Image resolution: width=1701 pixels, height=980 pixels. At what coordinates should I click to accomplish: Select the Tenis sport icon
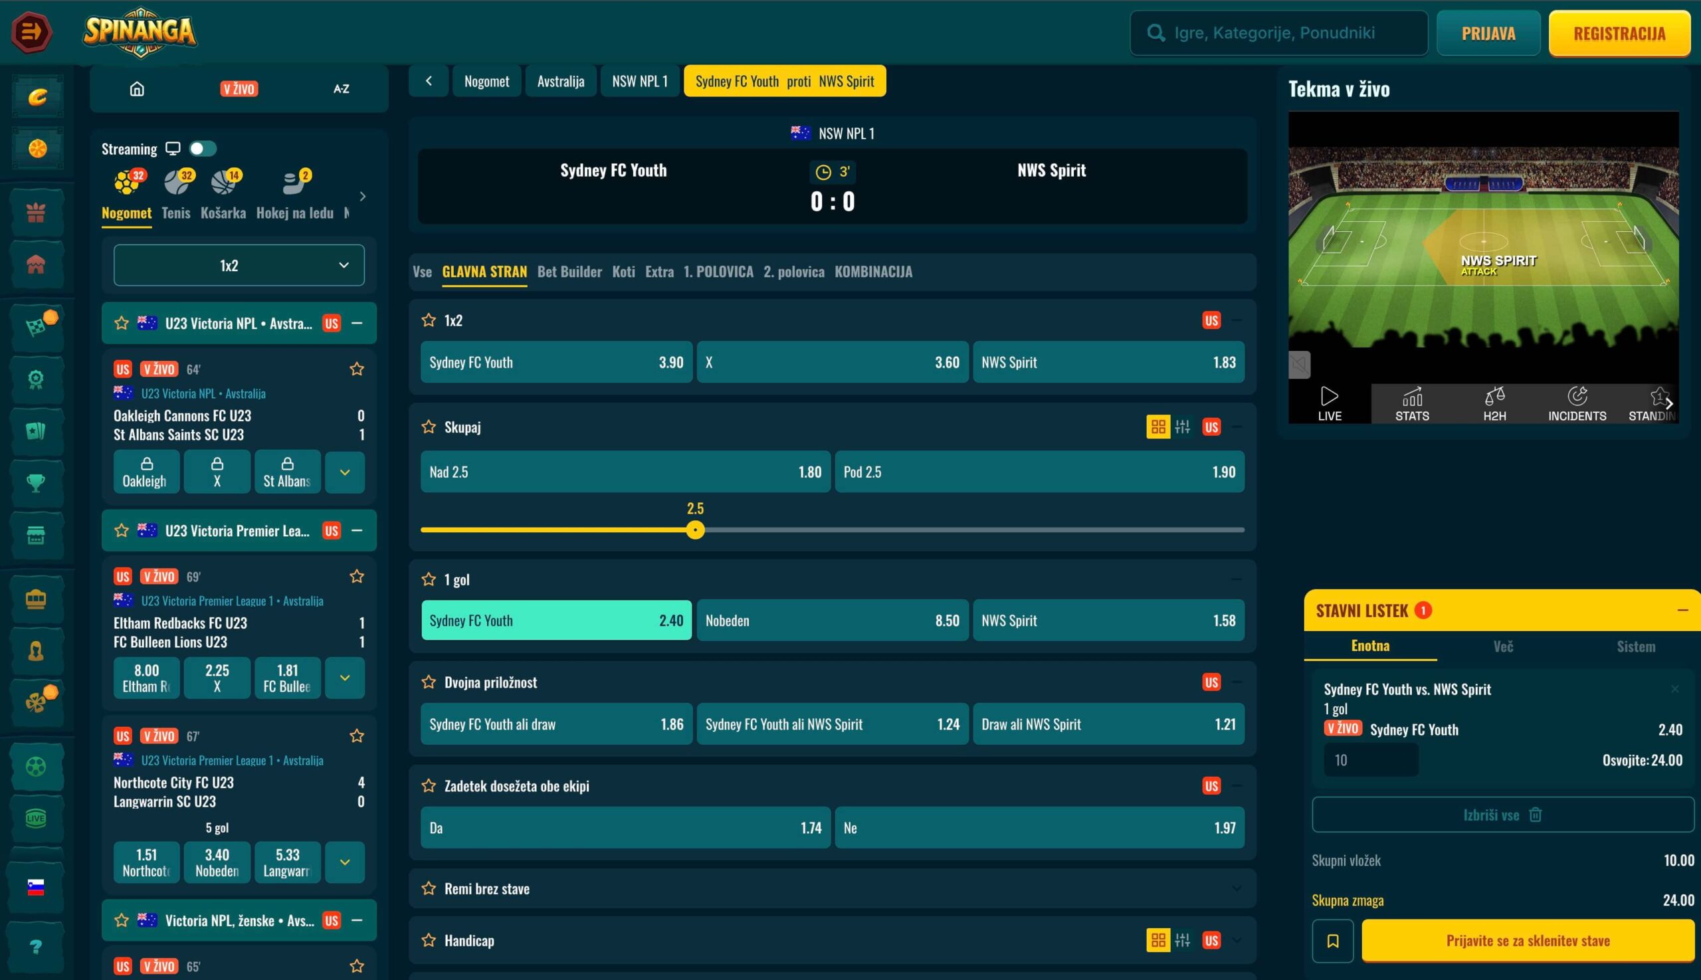click(x=177, y=182)
